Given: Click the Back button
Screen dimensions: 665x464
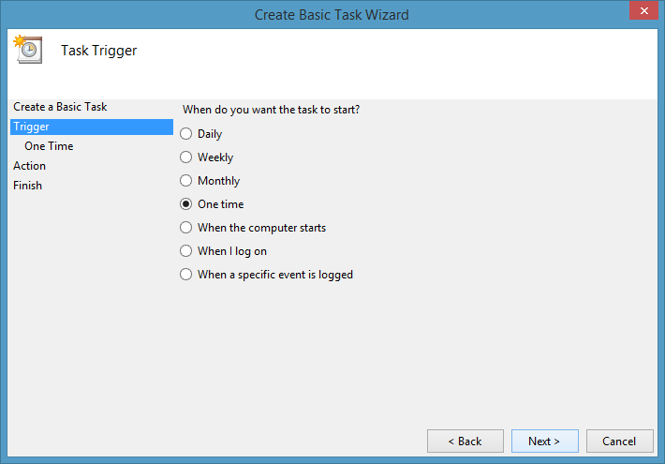Looking at the screenshot, I should [464, 442].
